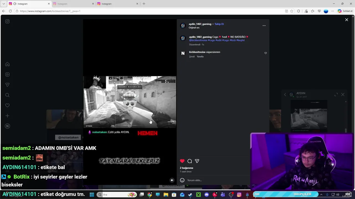
Task: Open Reels from the Instagram sidebar
Action: coord(7,74)
